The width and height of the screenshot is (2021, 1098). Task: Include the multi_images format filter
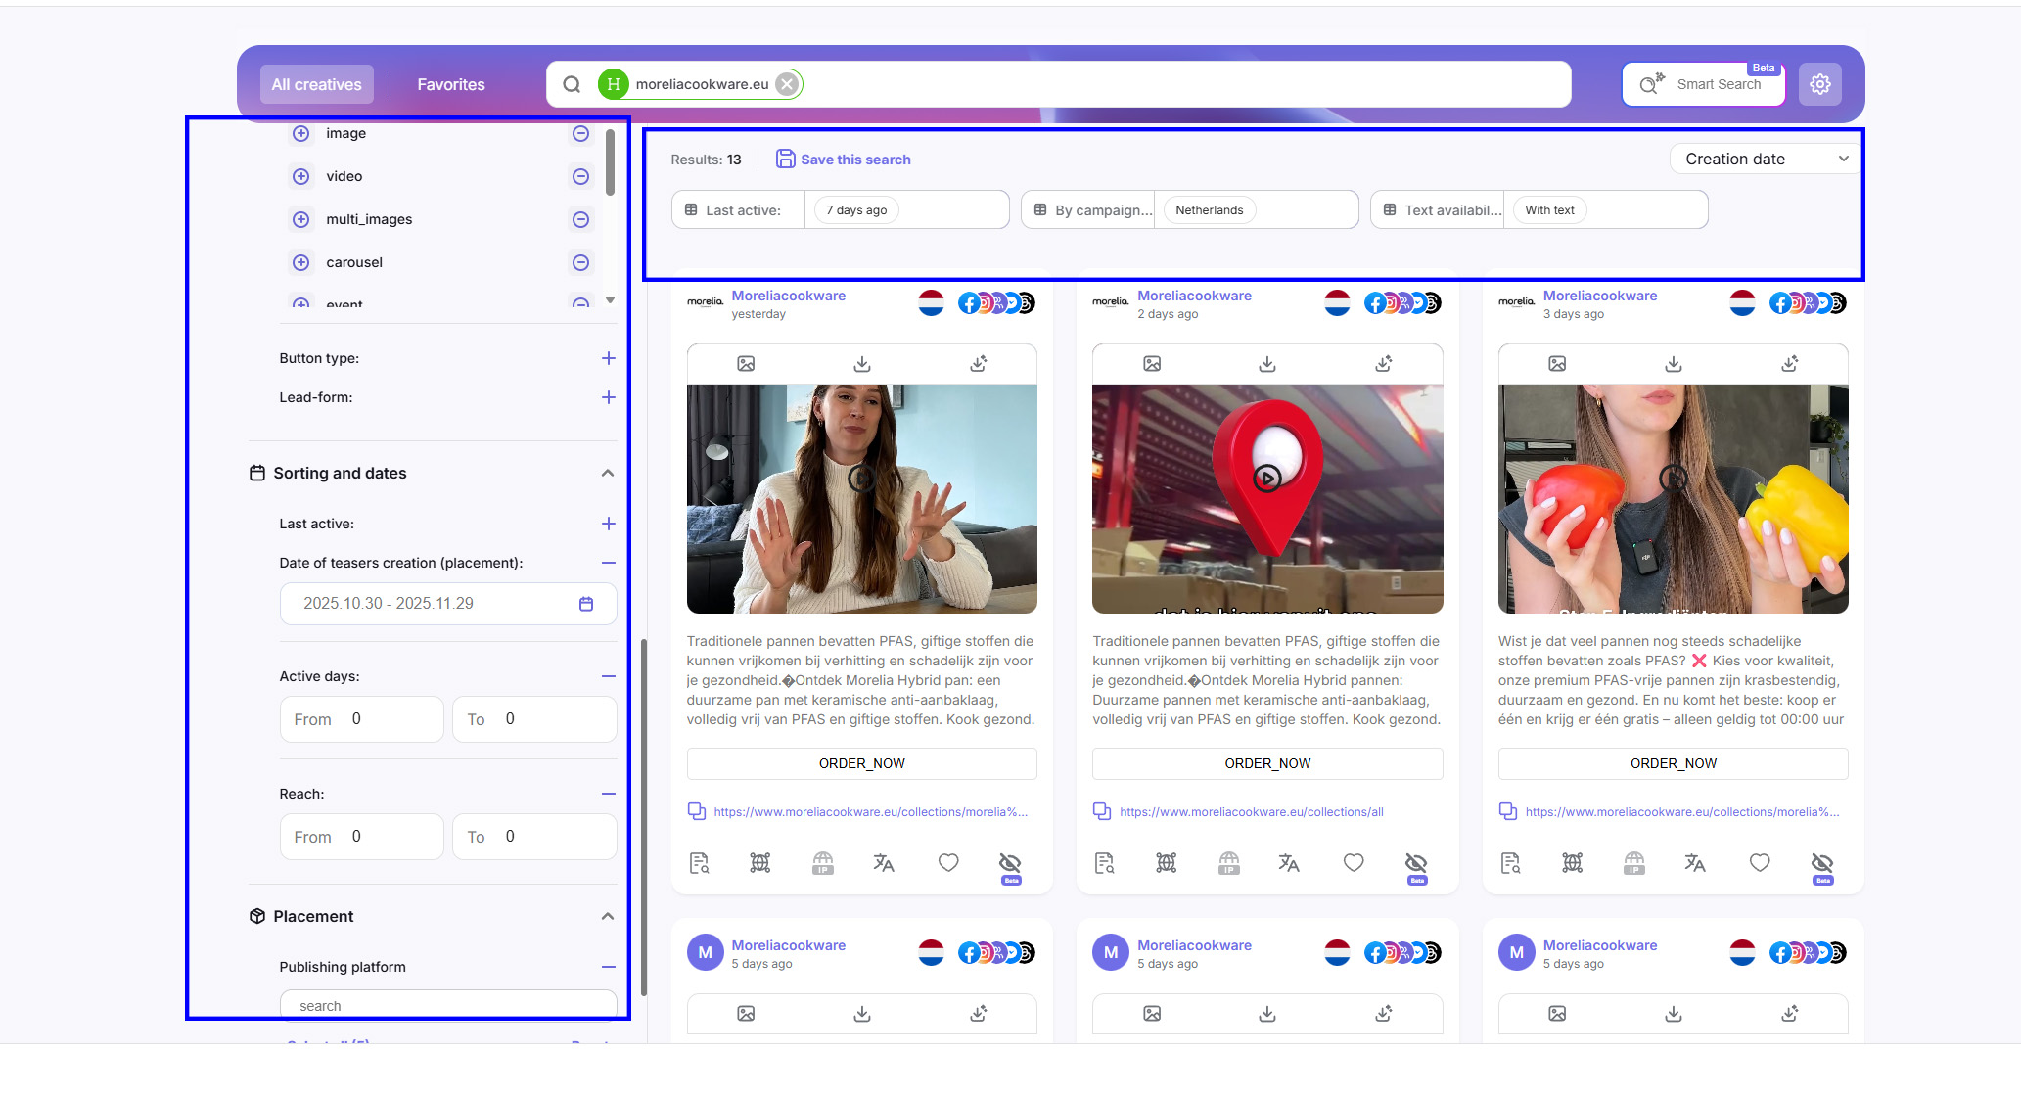pos(301,220)
